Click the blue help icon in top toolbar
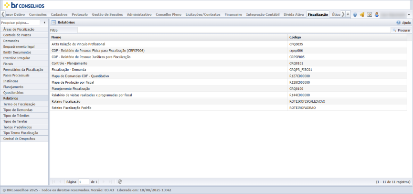413x194 pixels. (355, 15)
